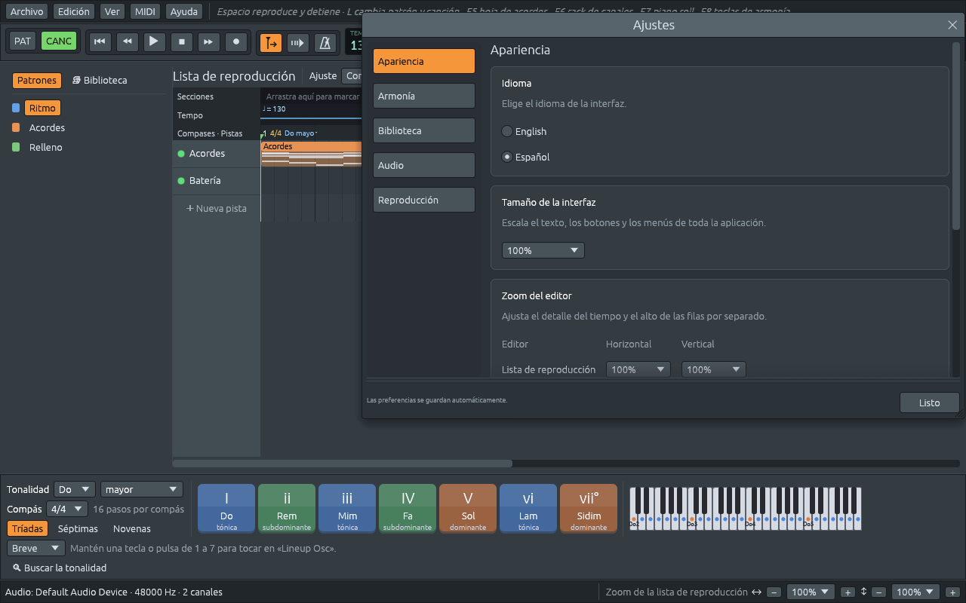
Task: Open the Tamaño de la interfaz 100% dropdown
Action: tap(543, 250)
